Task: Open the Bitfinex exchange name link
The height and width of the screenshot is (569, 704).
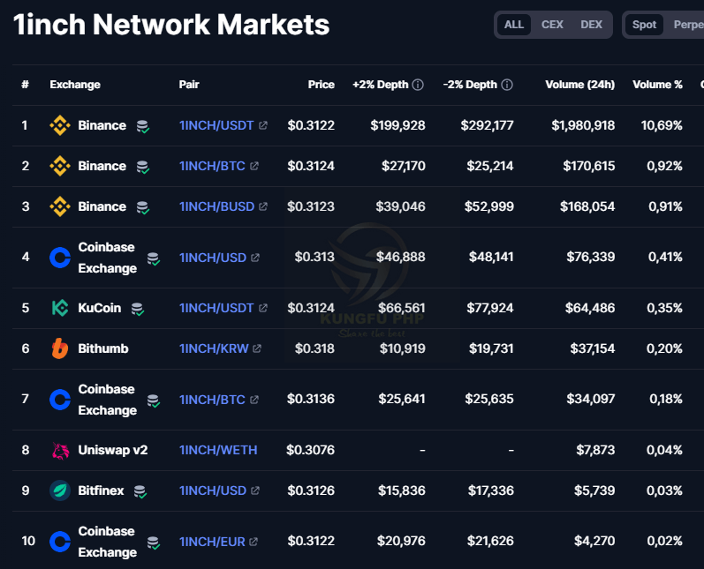Action: pos(101,490)
